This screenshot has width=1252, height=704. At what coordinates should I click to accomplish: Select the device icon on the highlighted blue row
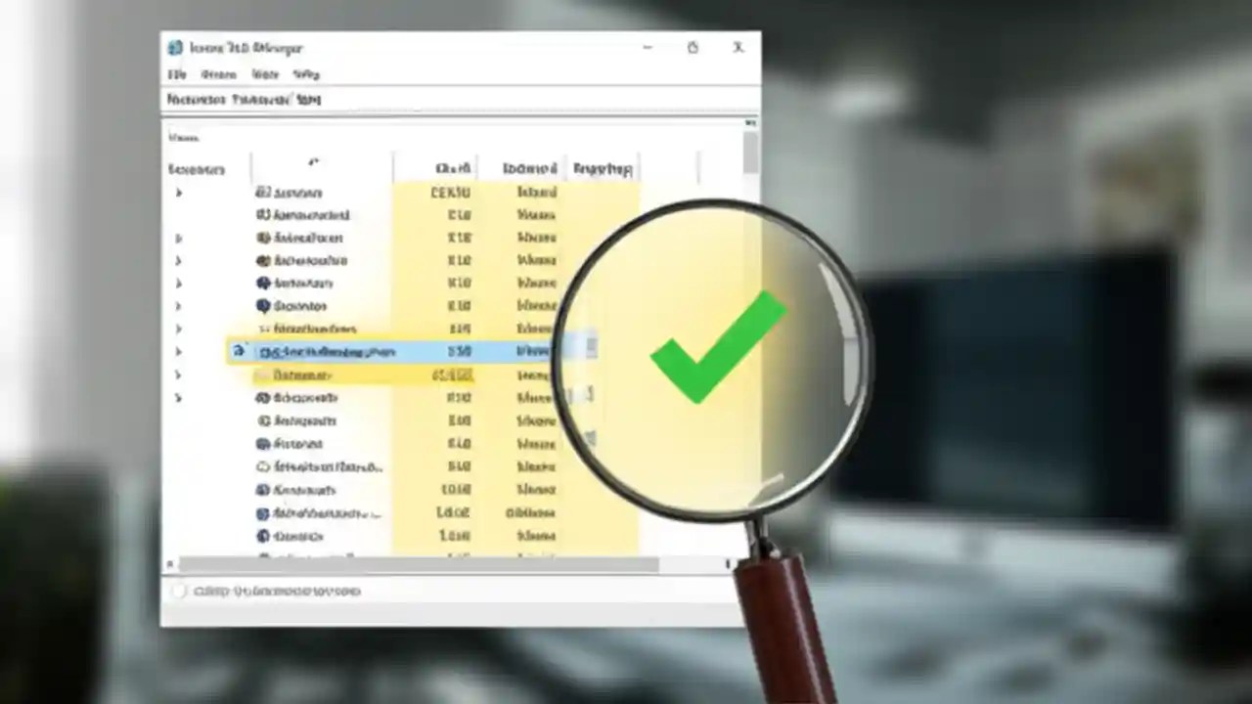coord(238,351)
